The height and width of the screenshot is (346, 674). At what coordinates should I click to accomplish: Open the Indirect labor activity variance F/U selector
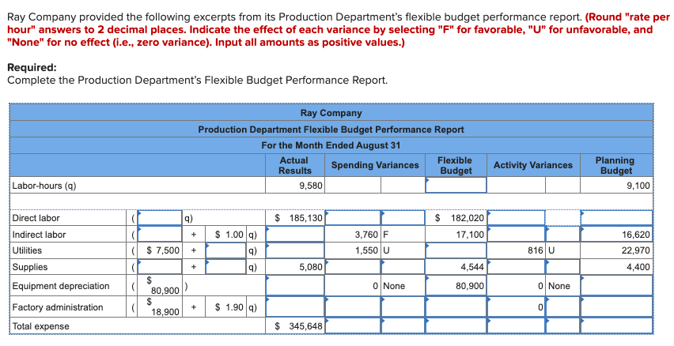click(562, 235)
